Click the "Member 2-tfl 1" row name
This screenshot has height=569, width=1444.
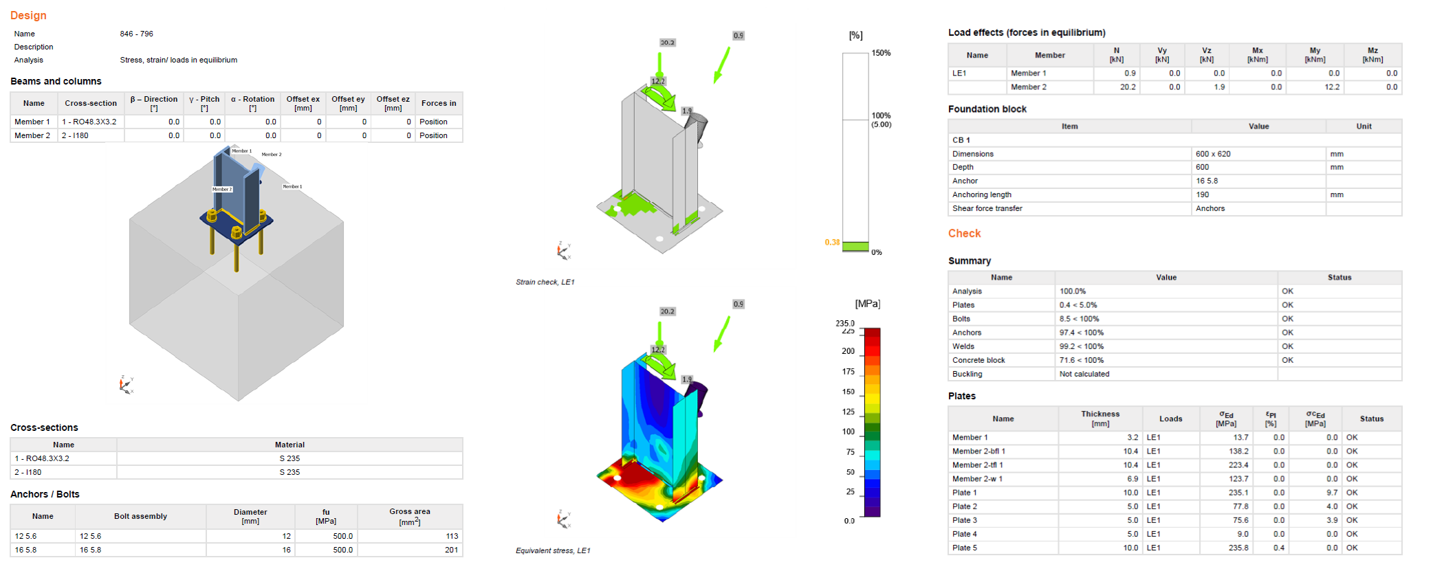(977, 465)
